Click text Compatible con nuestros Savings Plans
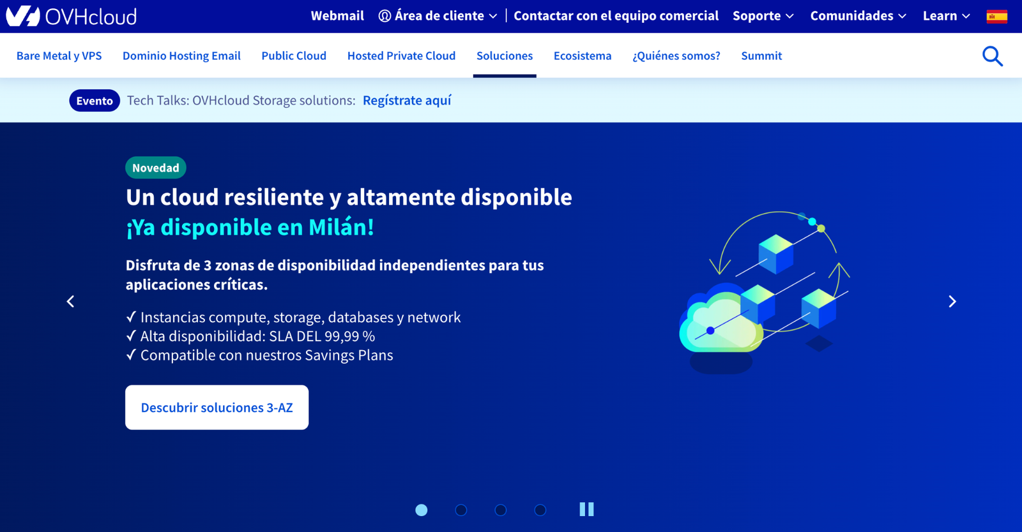This screenshot has width=1022, height=532. [x=266, y=355]
